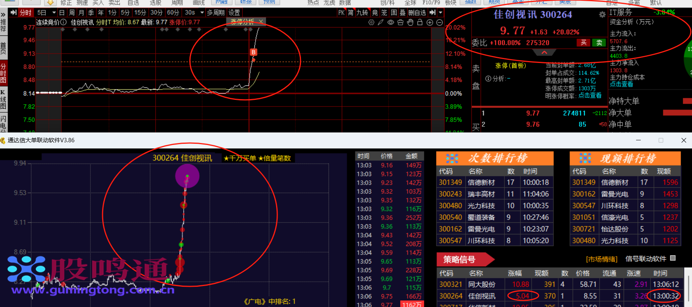Switch to the 60分 period tab
The image size is (692, 307).
click(x=173, y=12)
